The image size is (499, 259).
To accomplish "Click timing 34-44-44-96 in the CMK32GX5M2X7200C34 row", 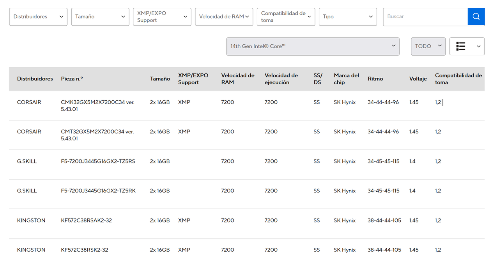I will coord(383,102).
